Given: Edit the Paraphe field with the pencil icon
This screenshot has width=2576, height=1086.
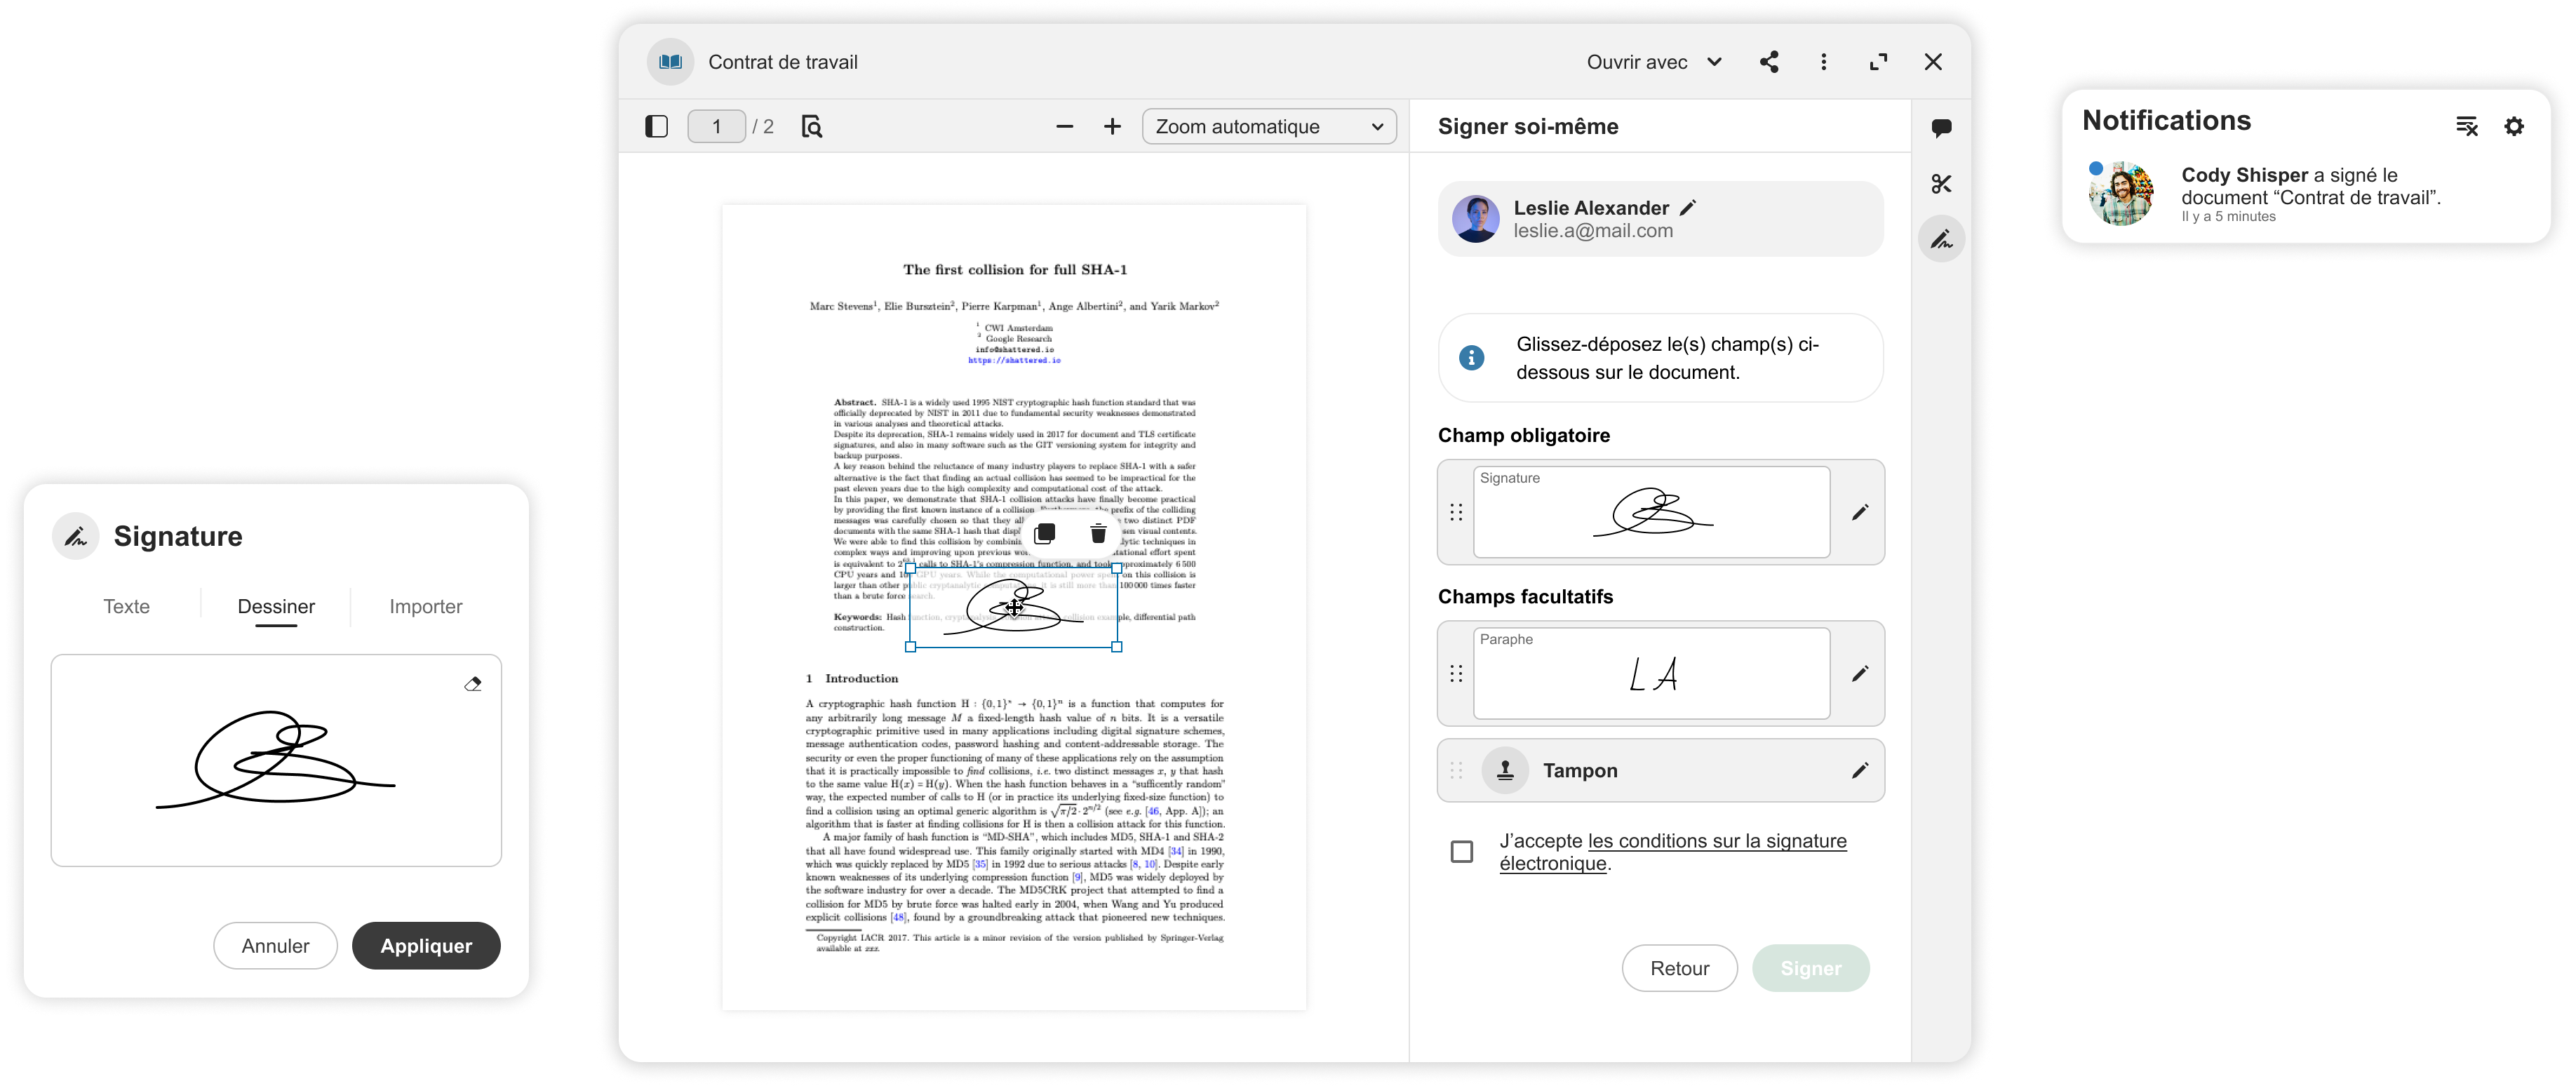Looking at the screenshot, I should pyautogui.click(x=1859, y=673).
